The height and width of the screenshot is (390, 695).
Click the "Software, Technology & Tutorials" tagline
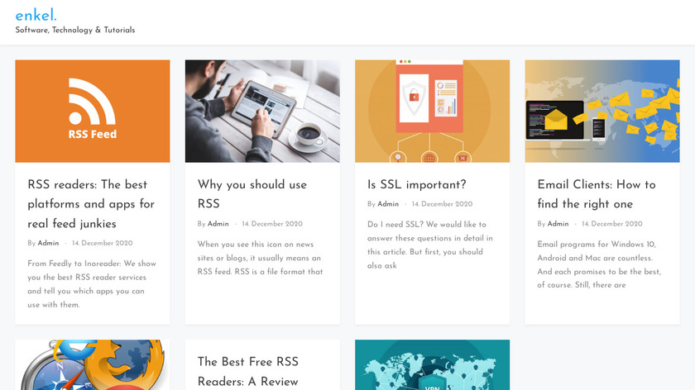(x=75, y=30)
